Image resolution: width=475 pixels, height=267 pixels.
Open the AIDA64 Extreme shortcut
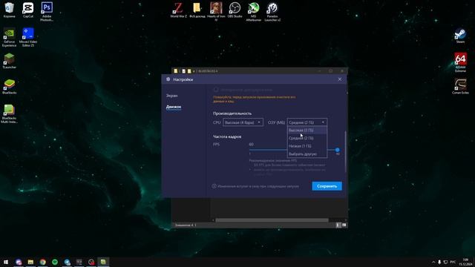(460, 63)
